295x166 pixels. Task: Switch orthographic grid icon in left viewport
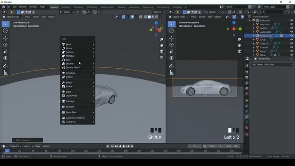[161, 57]
